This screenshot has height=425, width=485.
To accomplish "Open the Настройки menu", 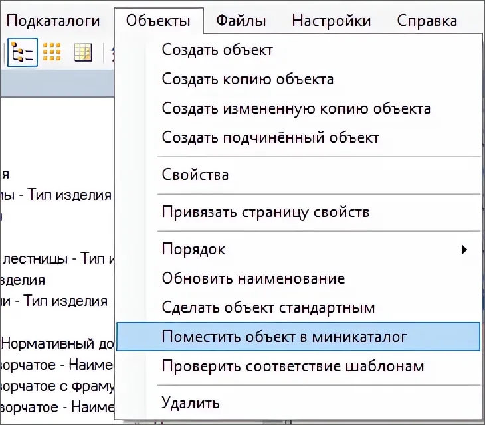I will click(331, 21).
